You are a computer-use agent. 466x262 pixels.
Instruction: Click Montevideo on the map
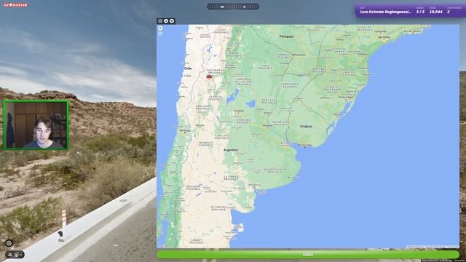pyautogui.click(x=304, y=145)
